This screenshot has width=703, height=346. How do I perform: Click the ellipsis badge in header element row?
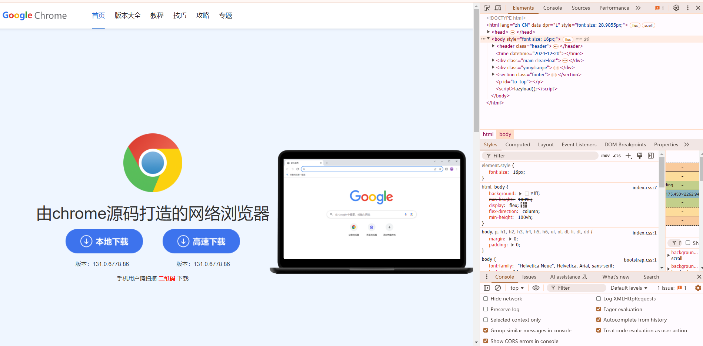556,46
